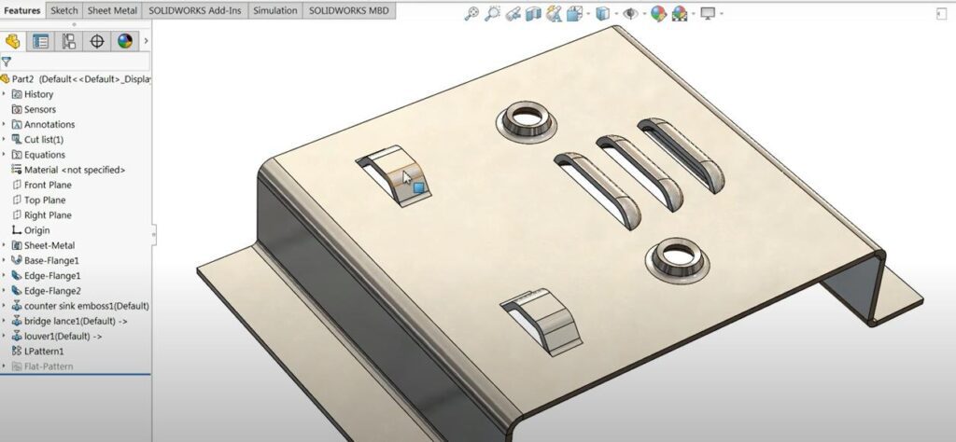
Task: Select the LPattern1 pattern icon
Action: click(x=17, y=352)
